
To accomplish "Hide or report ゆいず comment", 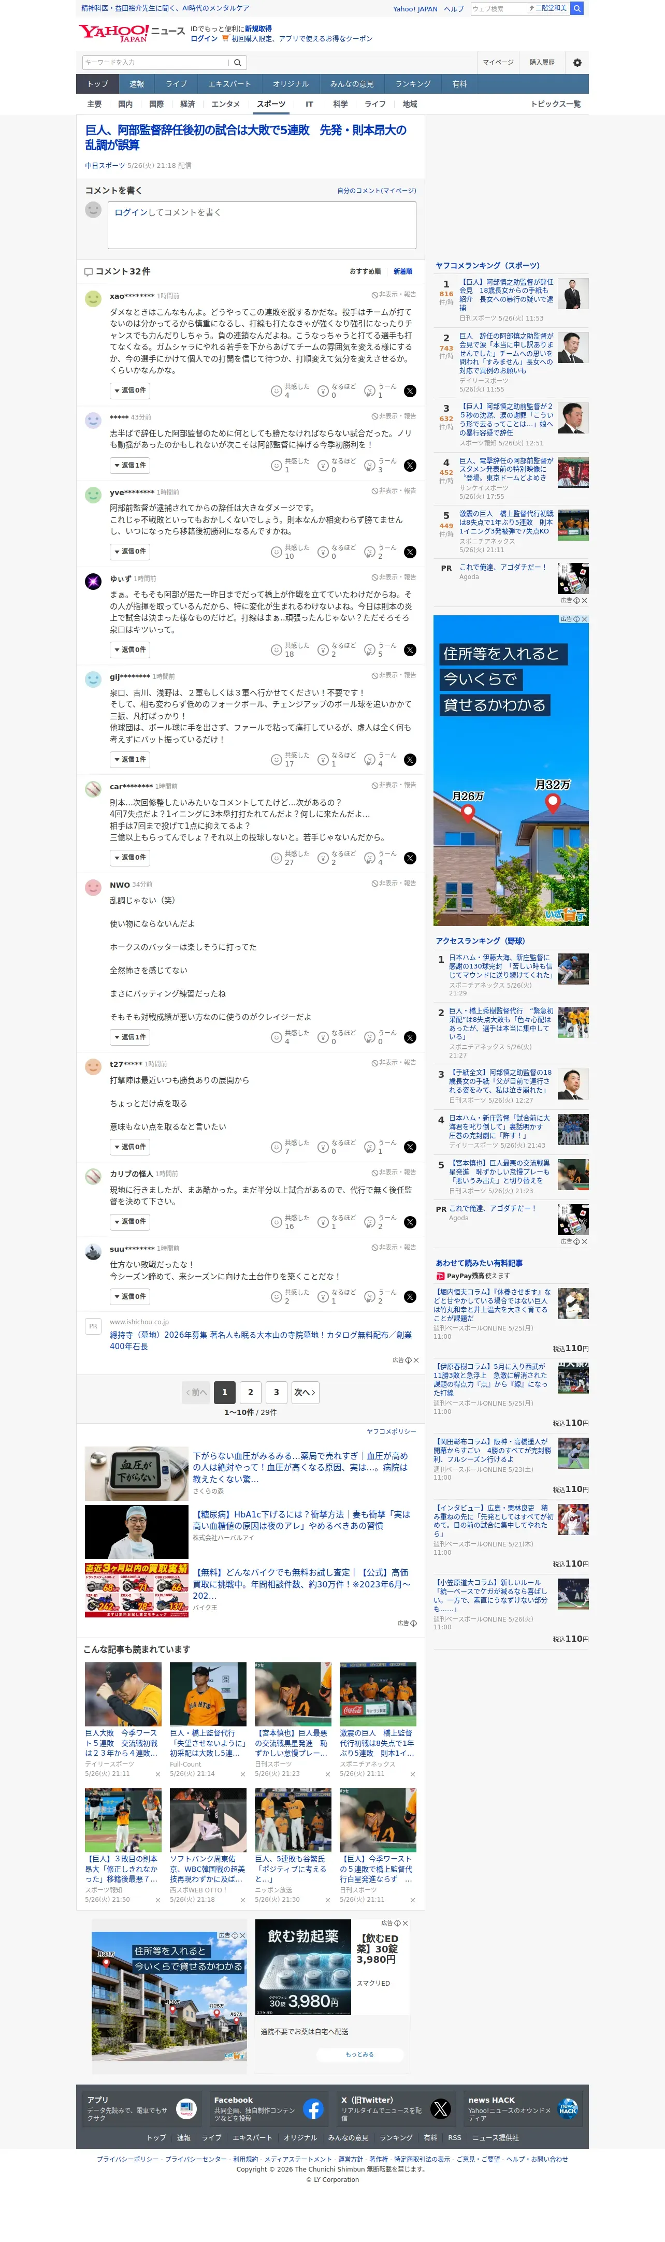I will 394,578.
